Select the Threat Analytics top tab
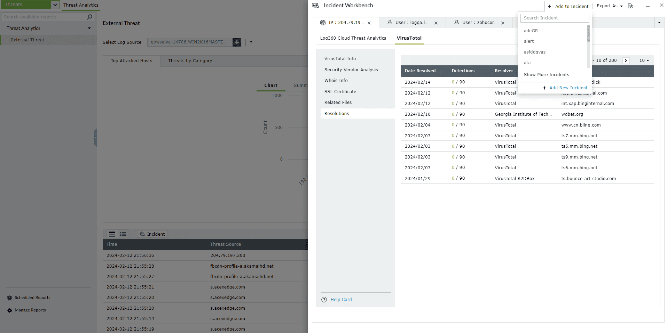The image size is (667, 333). point(81,5)
